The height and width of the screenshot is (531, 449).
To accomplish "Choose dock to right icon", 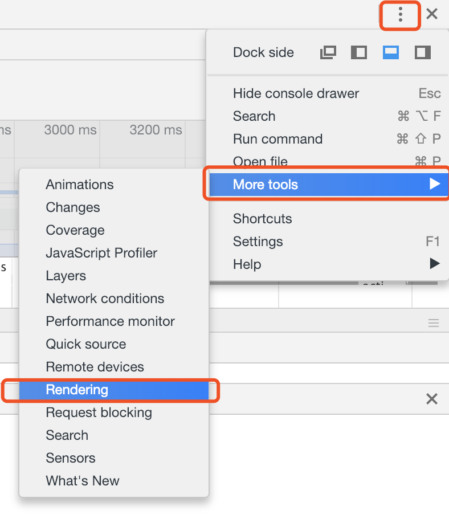I will click(422, 52).
